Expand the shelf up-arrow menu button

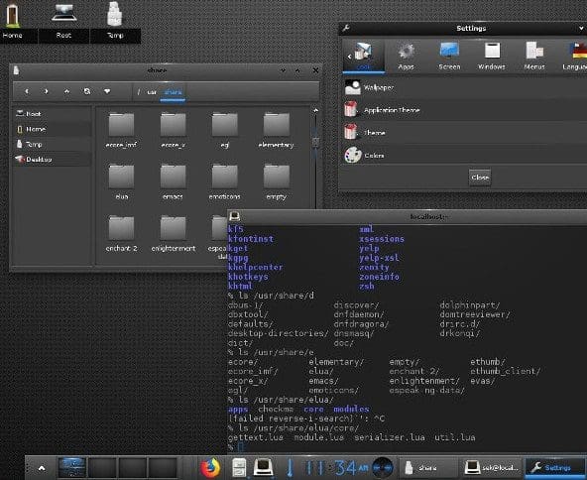point(42,468)
